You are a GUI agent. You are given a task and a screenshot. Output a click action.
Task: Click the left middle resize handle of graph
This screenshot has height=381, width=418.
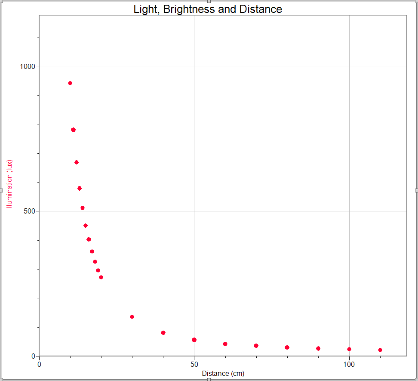[x=1, y=190]
